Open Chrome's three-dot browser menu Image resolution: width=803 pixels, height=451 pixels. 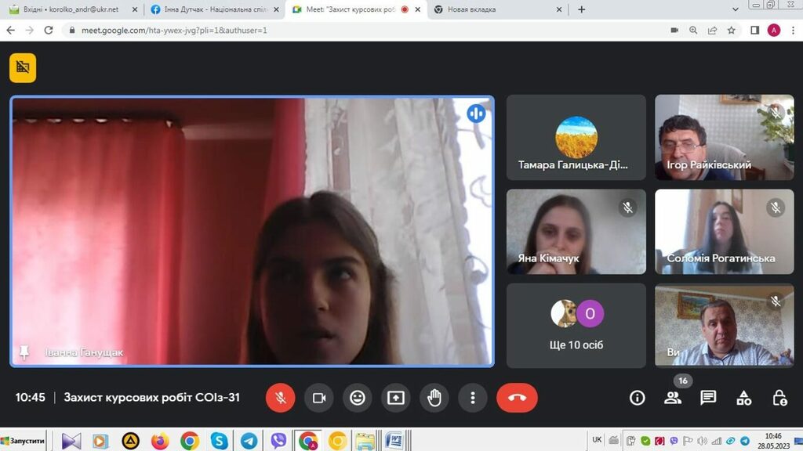792,31
